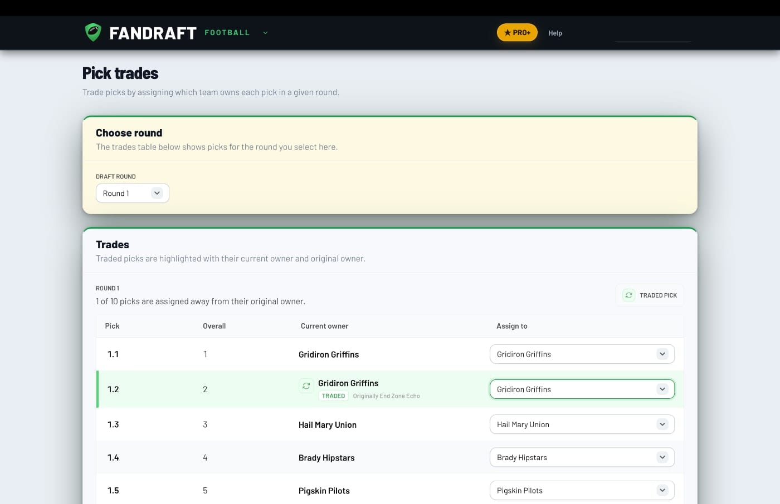Click the TRADED PICK legend label
Viewport: 780px width, 504px height.
[x=658, y=295]
